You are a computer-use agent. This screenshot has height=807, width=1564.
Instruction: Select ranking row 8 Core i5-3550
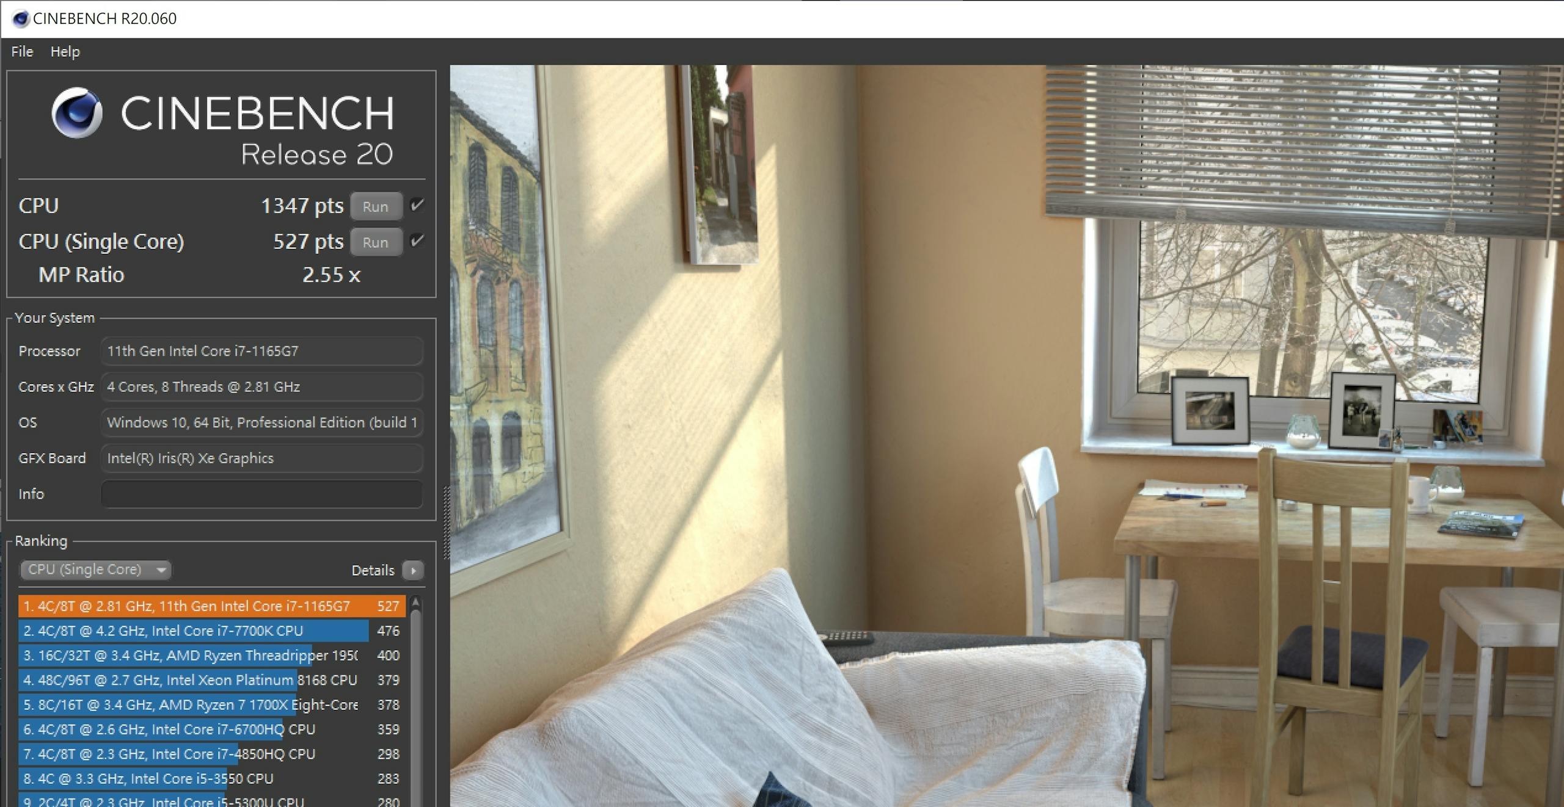coord(211,779)
